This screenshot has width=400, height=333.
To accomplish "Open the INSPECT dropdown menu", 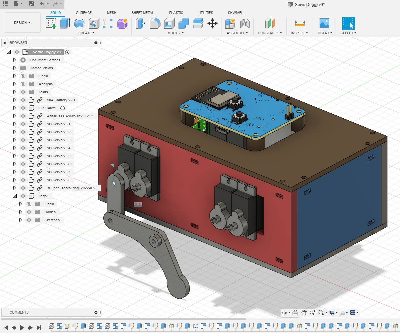I will tap(300, 33).
